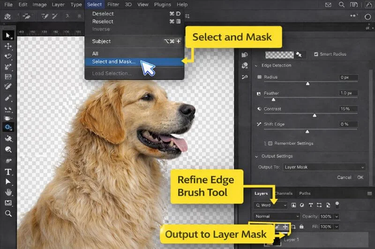
Task: Click the OK button
Action: [x=360, y=178]
